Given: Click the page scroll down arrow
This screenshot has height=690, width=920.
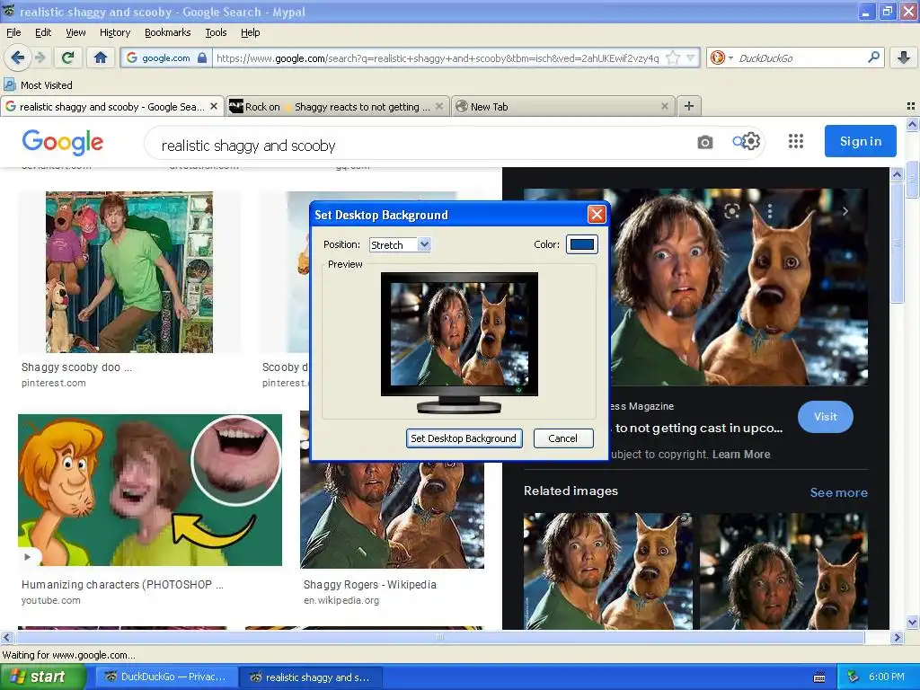Looking at the screenshot, I should tap(913, 622).
